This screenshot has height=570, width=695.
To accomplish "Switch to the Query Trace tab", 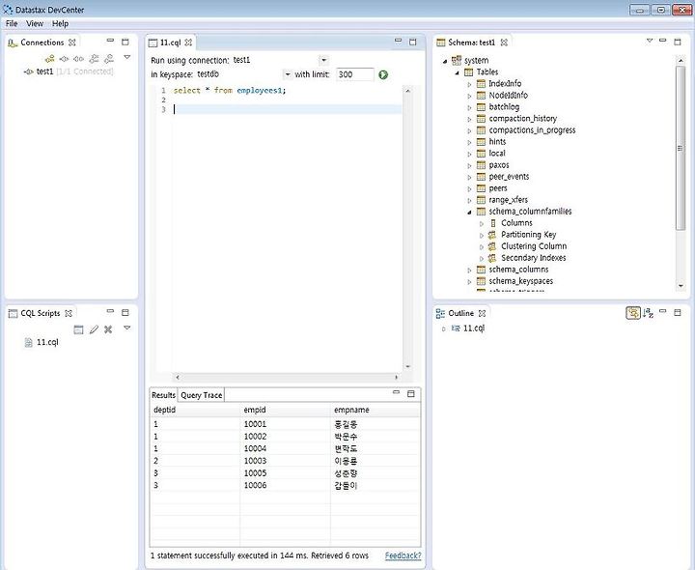I will point(201,395).
